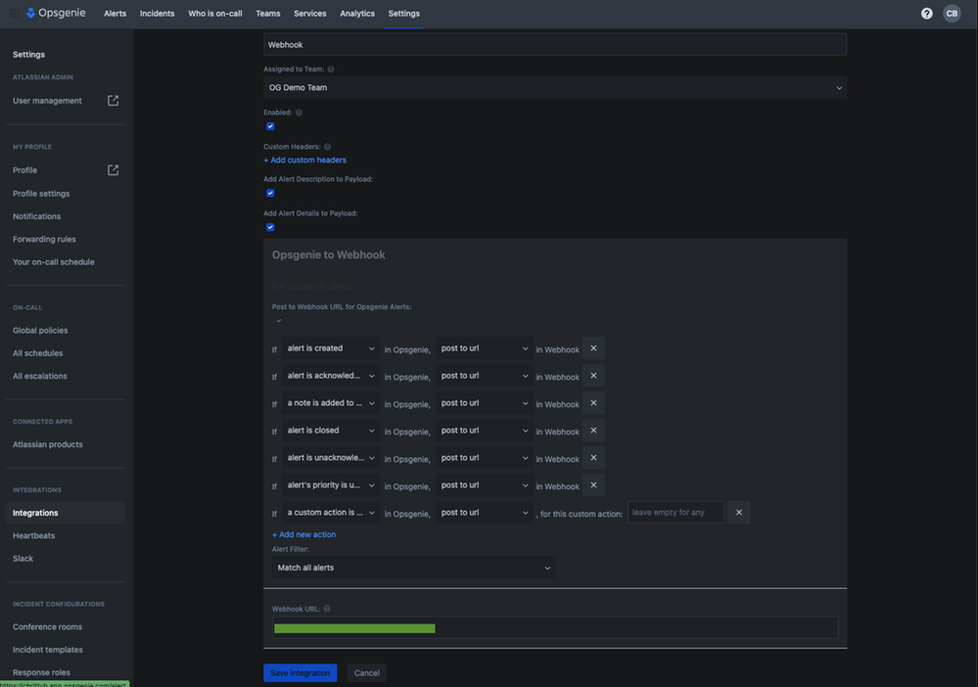Remove the 'a note is added' action row
This screenshot has width=978, height=687.
tap(593, 403)
